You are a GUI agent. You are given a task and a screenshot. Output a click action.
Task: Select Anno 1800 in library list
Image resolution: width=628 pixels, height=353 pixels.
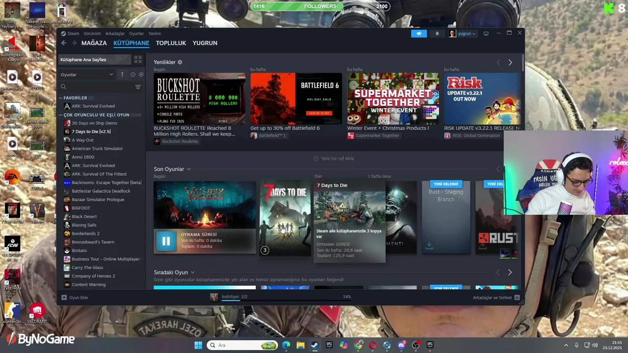pos(83,157)
